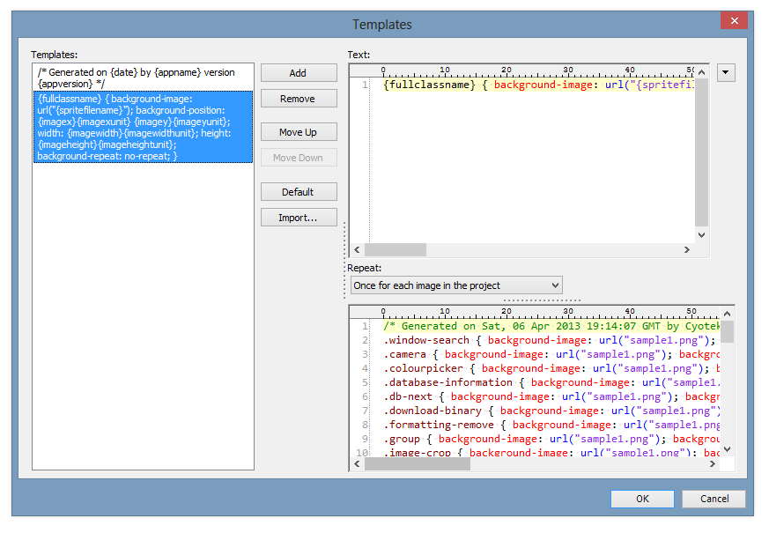Click the .formatting-remove line in preview

[x=551, y=426]
